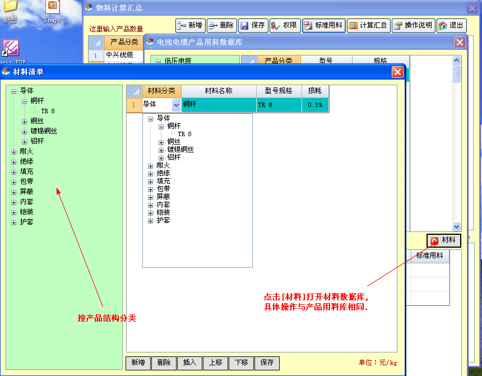Click the 上移 move up button
Screen dimensions: 482x376
point(215,363)
